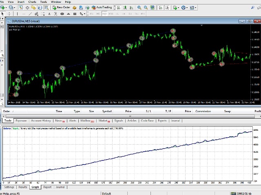261x195 pixels.
Task: Open the Templates dropdown
Action: pyautogui.click(x=196, y=7)
